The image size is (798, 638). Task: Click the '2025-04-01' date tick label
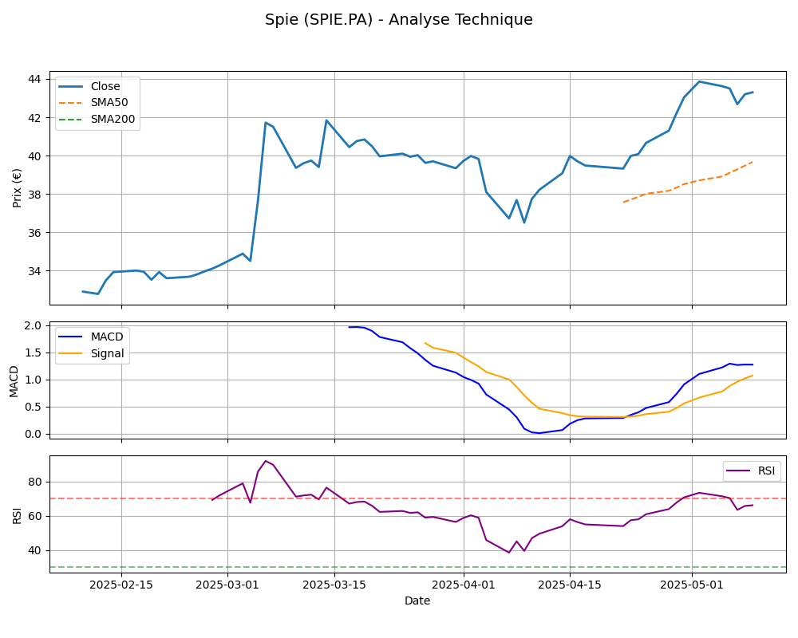point(464,585)
